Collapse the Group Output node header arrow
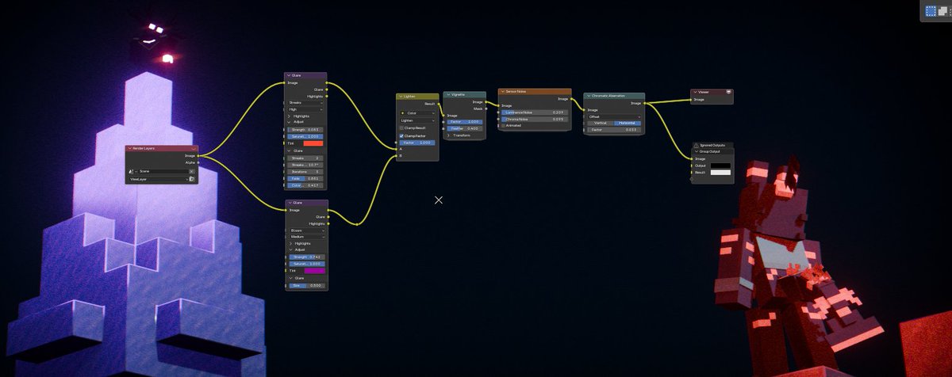 [x=697, y=151]
